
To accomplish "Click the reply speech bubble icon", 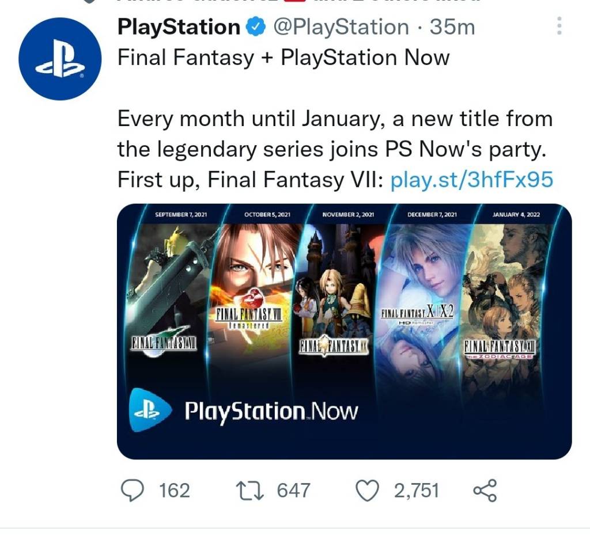I will (x=133, y=491).
